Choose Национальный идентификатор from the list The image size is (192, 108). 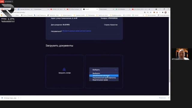tap(104, 78)
